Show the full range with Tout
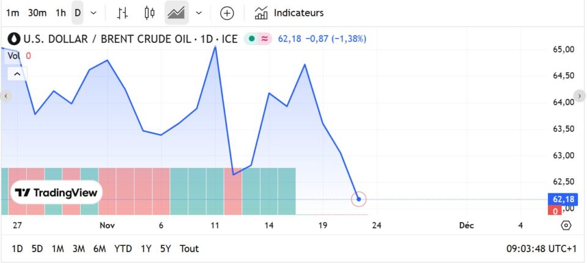Image resolution: width=587 pixels, height=263 pixels. pyautogui.click(x=189, y=248)
